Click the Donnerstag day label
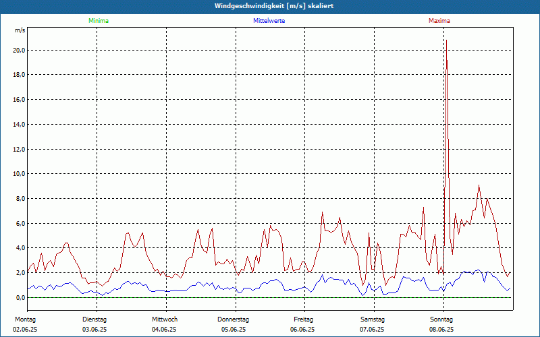Screen dimensions: 540x337 pyautogui.click(x=233, y=319)
